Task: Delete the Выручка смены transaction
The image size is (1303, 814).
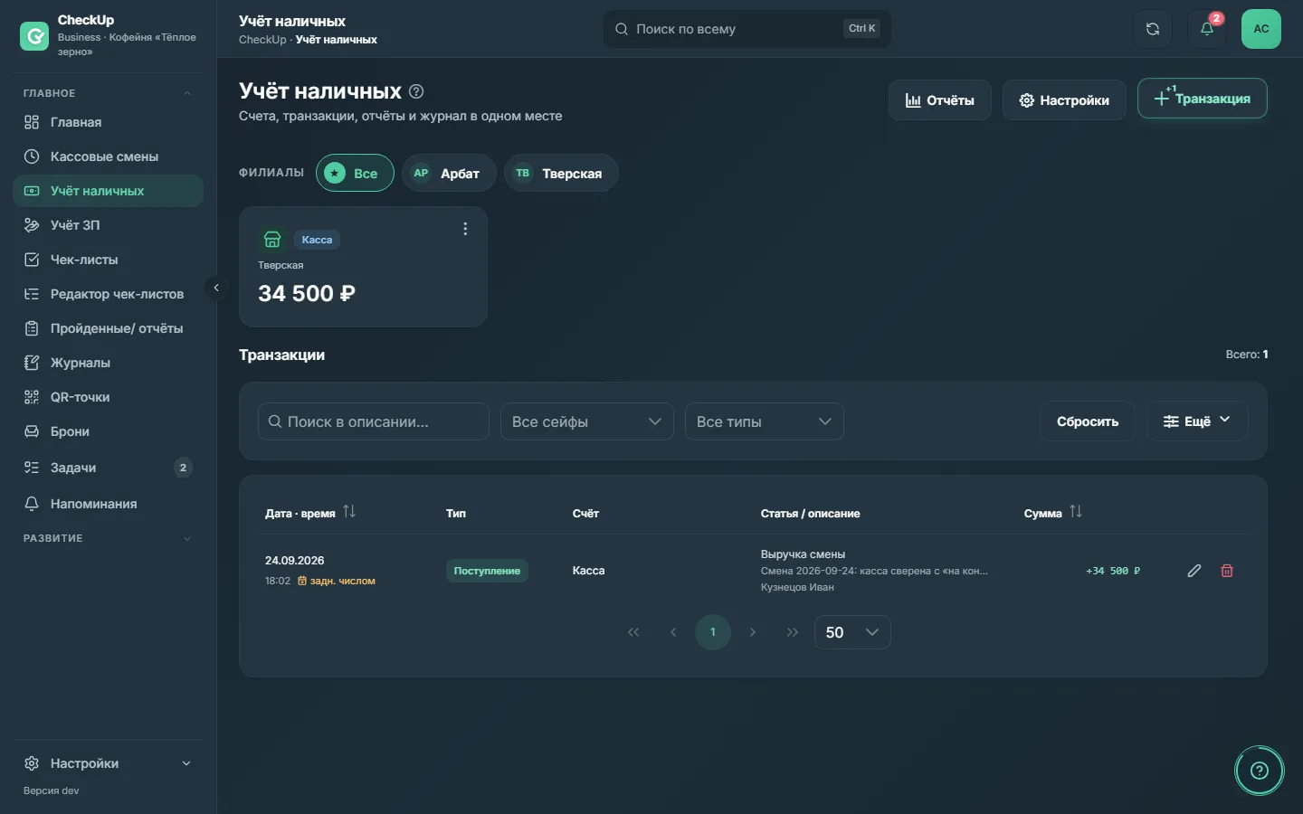Action: coord(1227,571)
